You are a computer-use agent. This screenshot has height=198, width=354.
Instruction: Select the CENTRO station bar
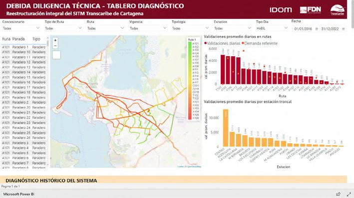(226, 128)
